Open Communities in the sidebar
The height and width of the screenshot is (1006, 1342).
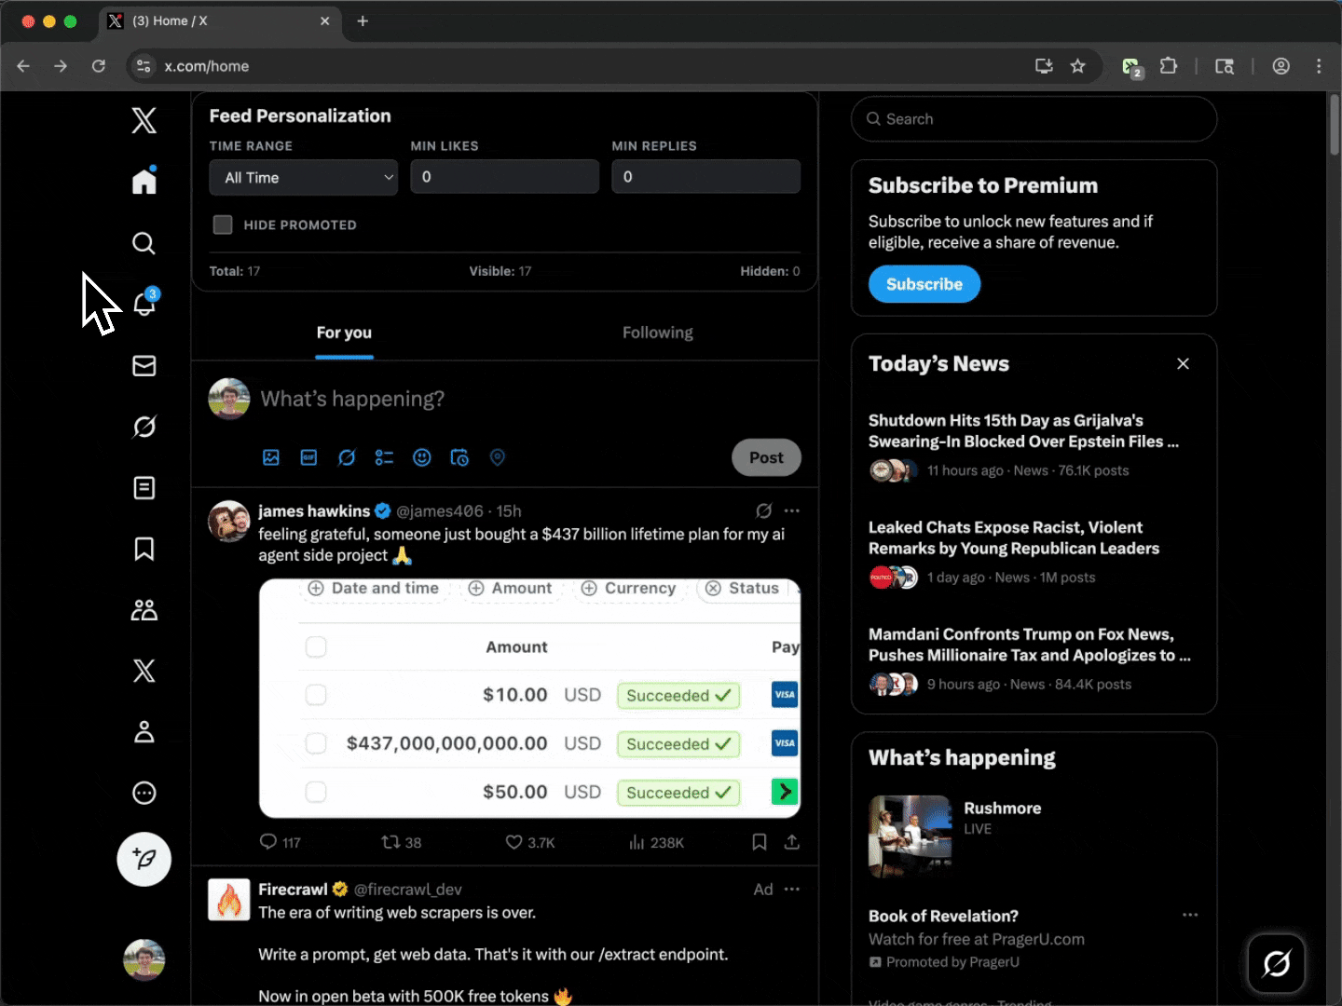tap(144, 610)
